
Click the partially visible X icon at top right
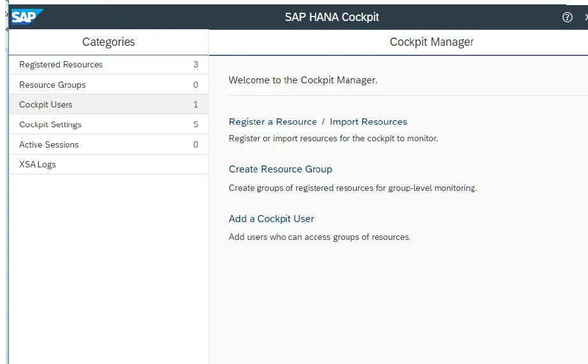pos(585,18)
